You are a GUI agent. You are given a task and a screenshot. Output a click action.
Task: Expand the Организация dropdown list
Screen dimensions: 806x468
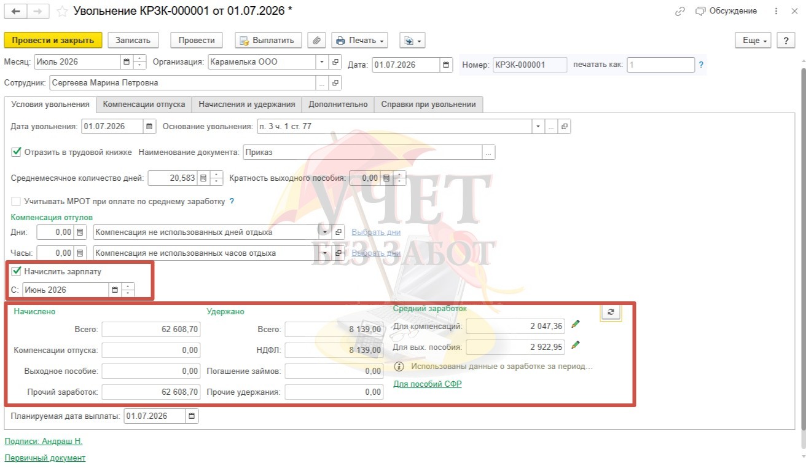point(323,62)
